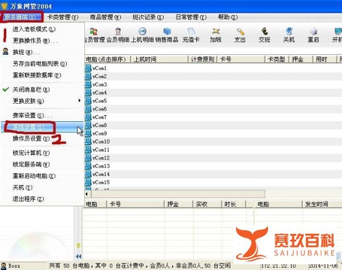The image size is (342, 270).
Task: Open the 班次记录 menu
Action: [x=148, y=17]
